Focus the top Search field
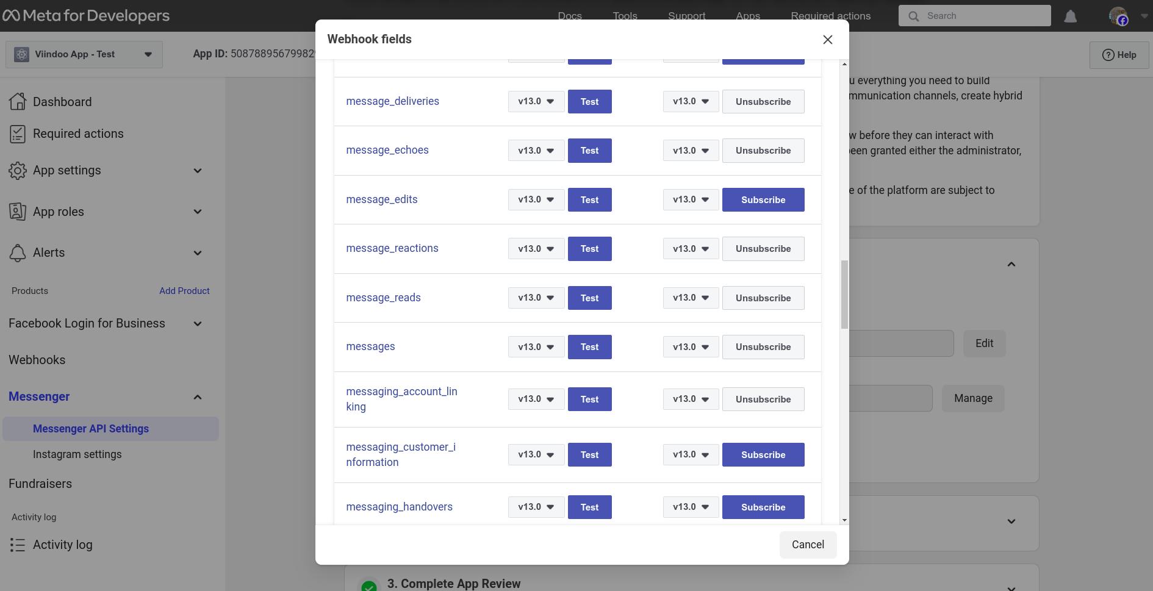The height and width of the screenshot is (591, 1153). (x=975, y=16)
